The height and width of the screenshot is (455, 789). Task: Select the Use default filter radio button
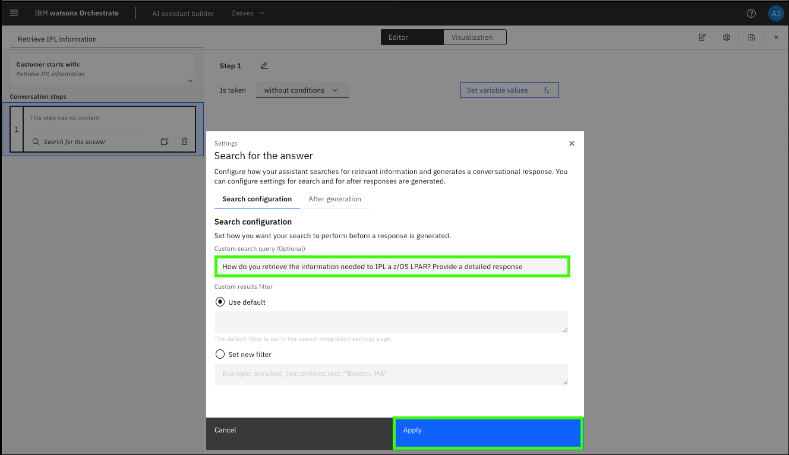point(219,302)
